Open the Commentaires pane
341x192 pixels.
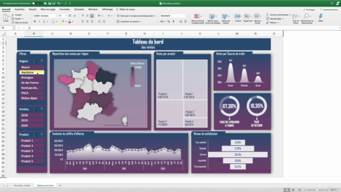(x=329, y=10)
